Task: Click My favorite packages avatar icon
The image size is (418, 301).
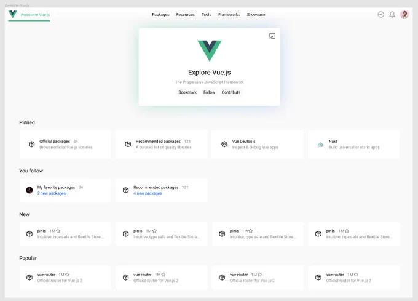Action: [30, 190]
